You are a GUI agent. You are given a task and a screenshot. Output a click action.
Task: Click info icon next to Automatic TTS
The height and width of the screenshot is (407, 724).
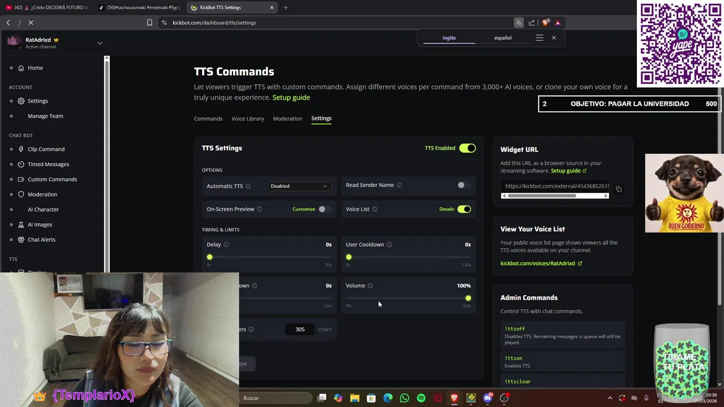[248, 186]
